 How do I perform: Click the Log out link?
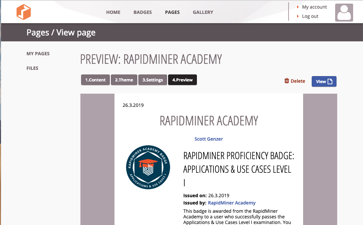[x=310, y=16]
